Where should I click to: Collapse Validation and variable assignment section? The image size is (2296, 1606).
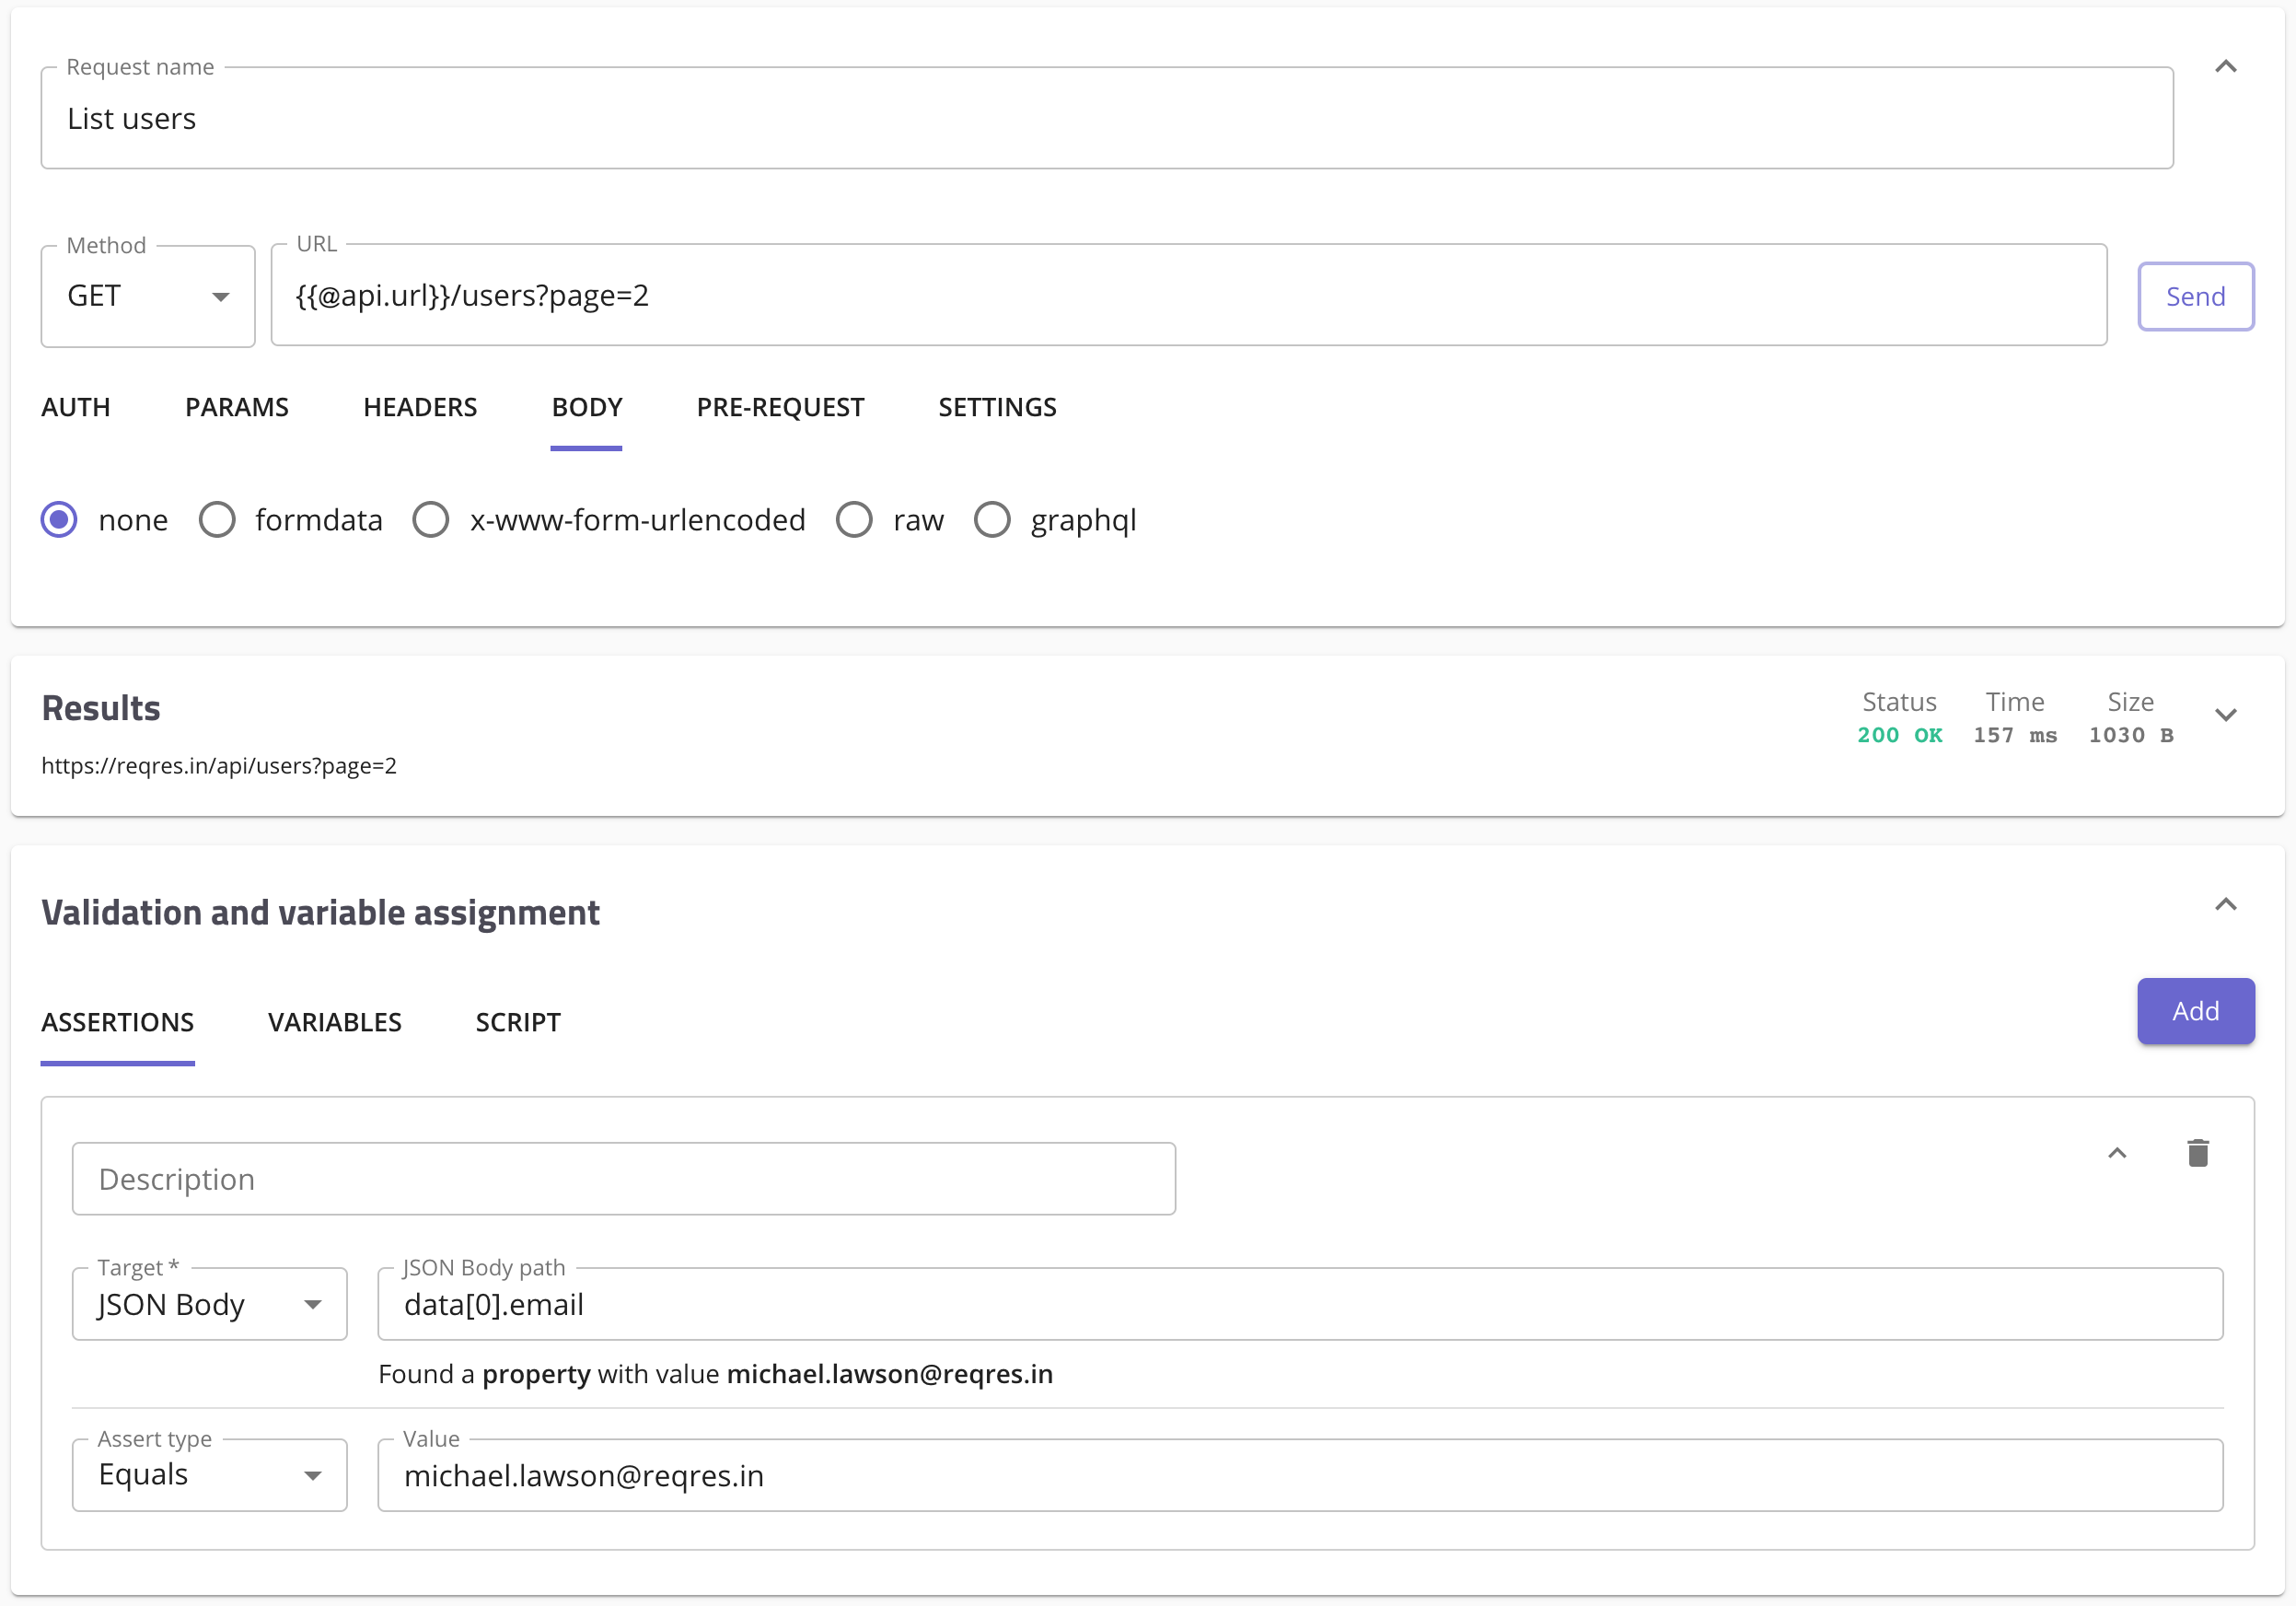coord(2225,905)
